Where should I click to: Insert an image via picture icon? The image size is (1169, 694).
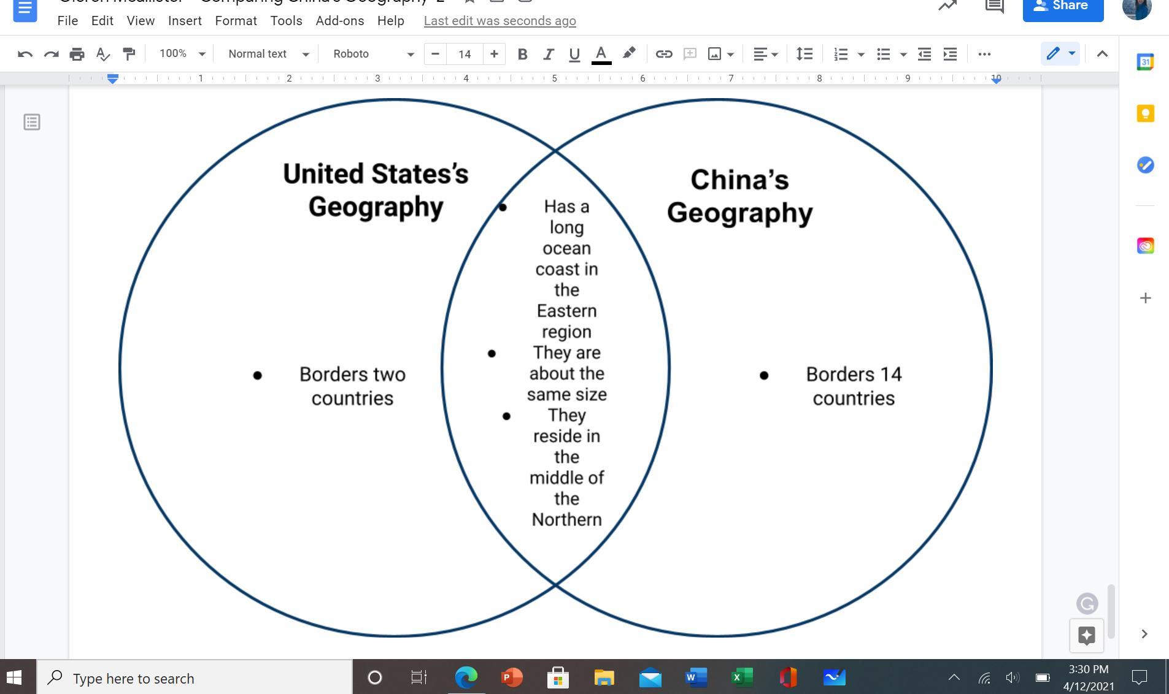tap(714, 54)
